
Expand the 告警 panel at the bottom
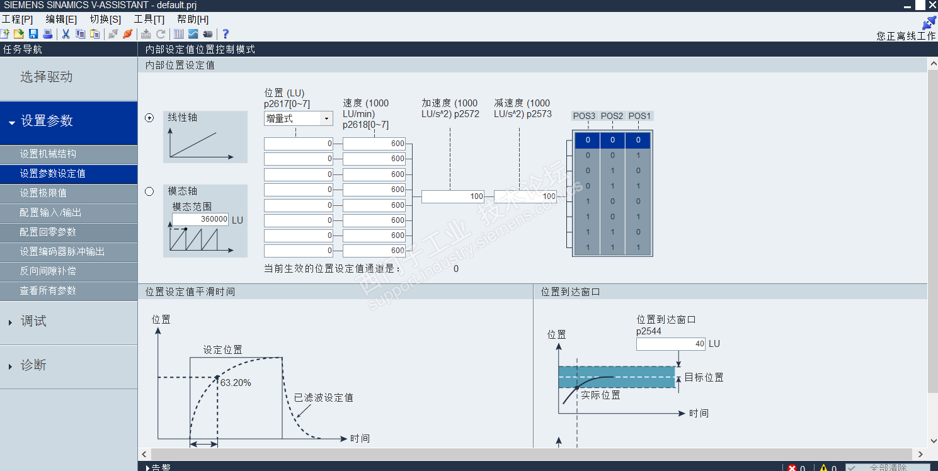pos(158,467)
